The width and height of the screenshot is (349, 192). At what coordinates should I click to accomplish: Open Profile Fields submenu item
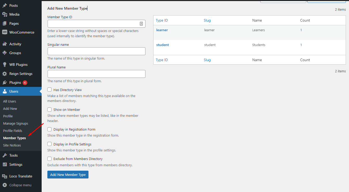[12, 131]
